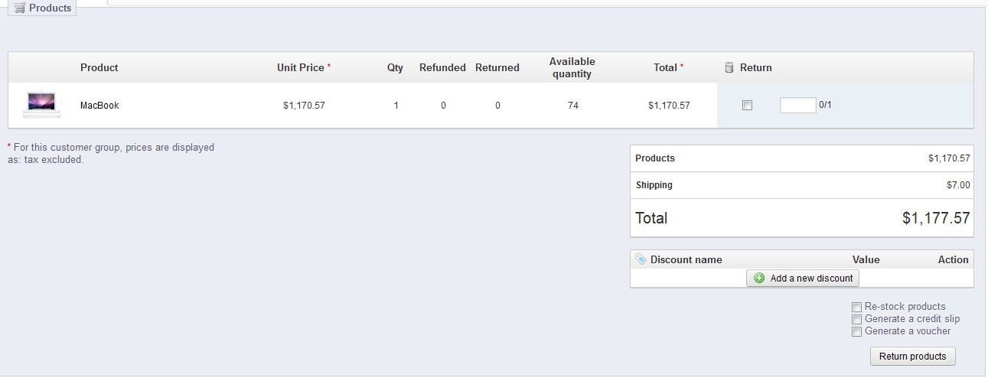
Task: Click the order Total amount $1,177.57
Action: click(x=936, y=218)
